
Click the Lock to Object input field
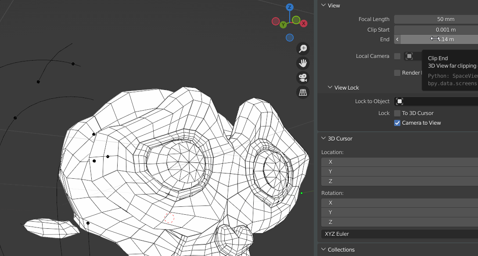[436, 101]
